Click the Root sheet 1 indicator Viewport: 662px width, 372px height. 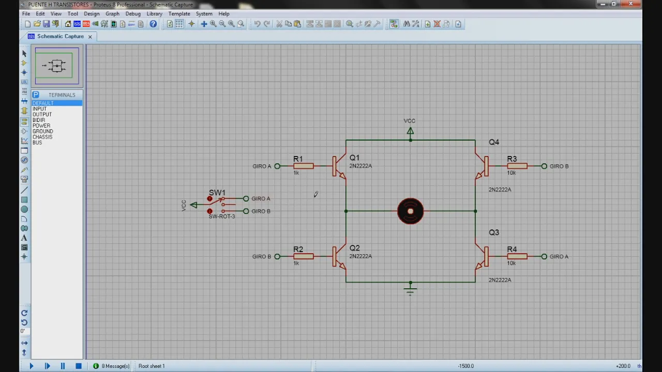coord(152,366)
